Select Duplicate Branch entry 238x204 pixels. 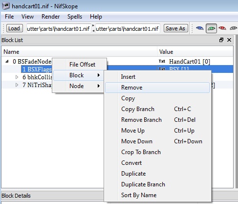click(x=157, y=184)
